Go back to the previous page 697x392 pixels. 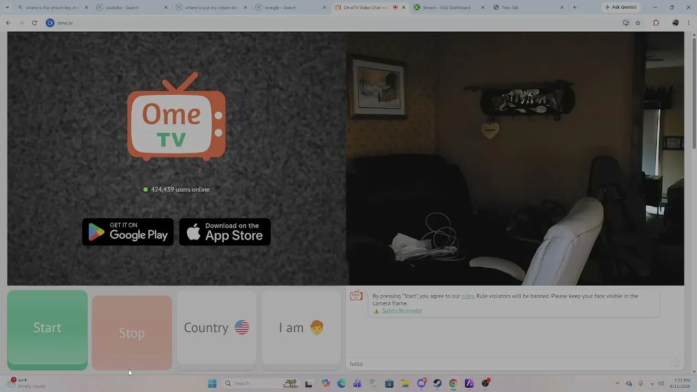point(8,23)
